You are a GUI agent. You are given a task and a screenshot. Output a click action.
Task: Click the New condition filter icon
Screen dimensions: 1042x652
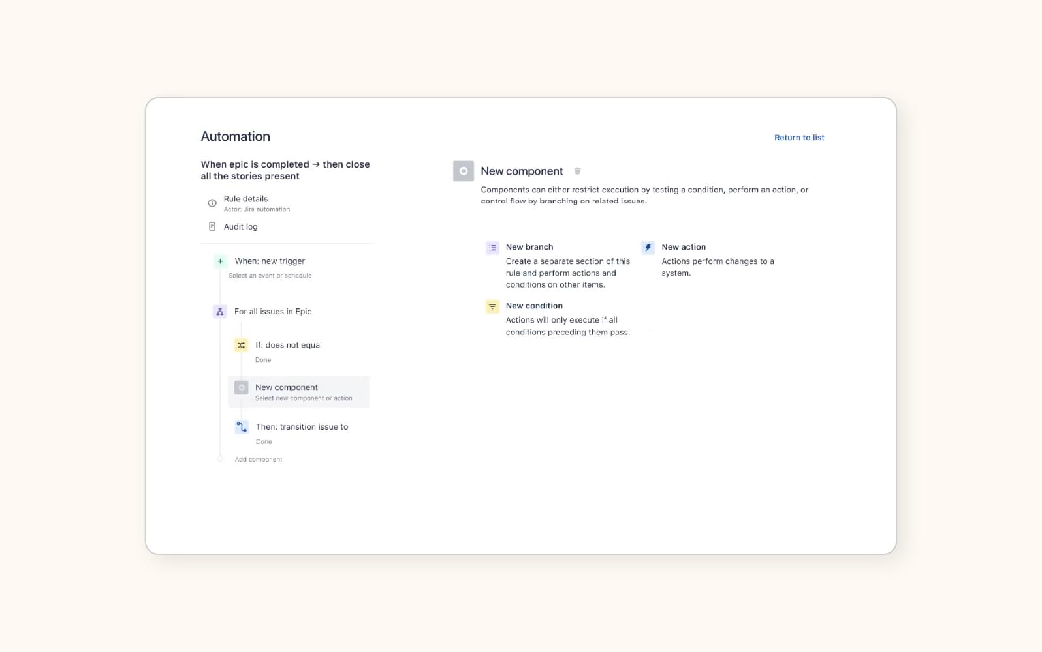click(x=492, y=306)
